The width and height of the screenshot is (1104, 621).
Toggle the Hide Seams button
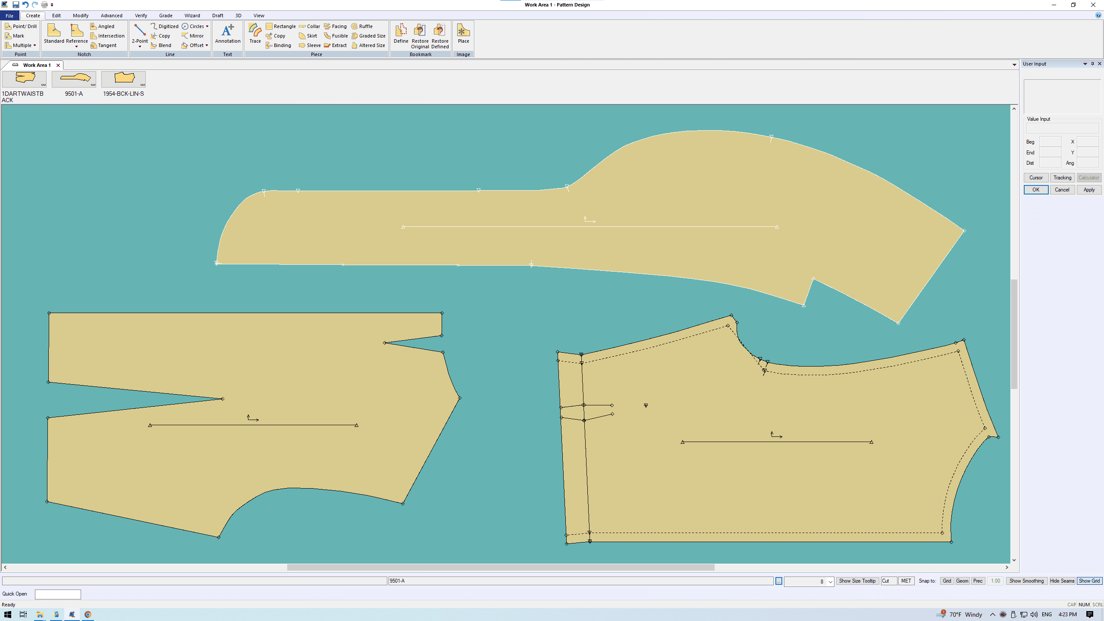1062,581
